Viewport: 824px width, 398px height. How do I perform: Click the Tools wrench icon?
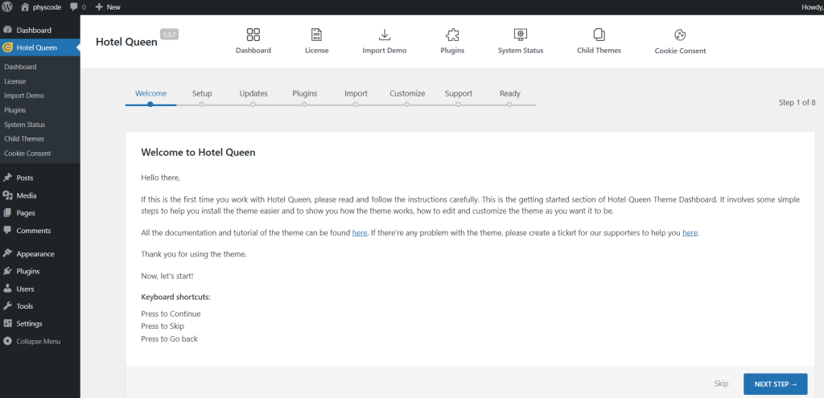click(x=7, y=306)
